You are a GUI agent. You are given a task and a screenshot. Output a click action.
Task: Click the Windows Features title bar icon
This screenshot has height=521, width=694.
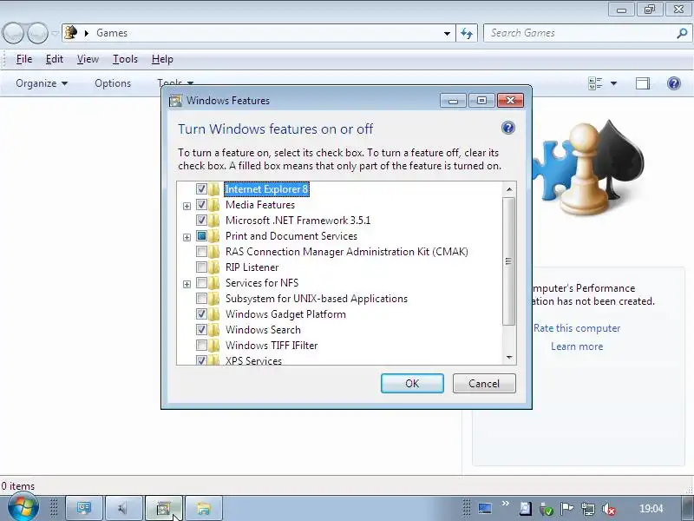[176, 101]
